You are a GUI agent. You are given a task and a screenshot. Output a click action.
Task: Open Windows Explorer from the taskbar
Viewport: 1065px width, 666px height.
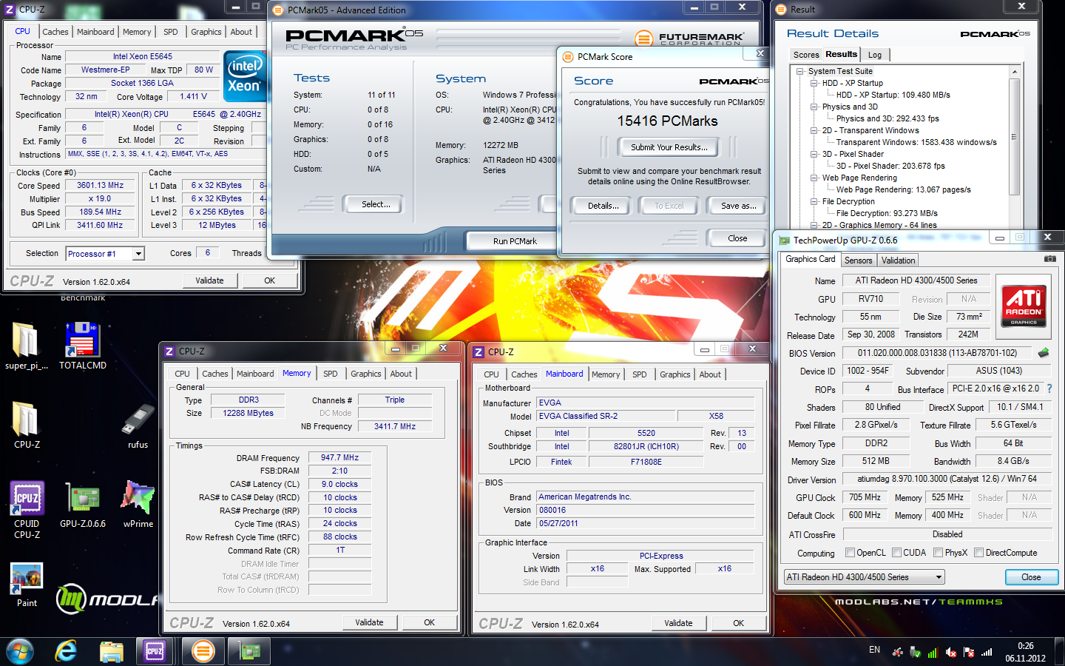point(111,651)
